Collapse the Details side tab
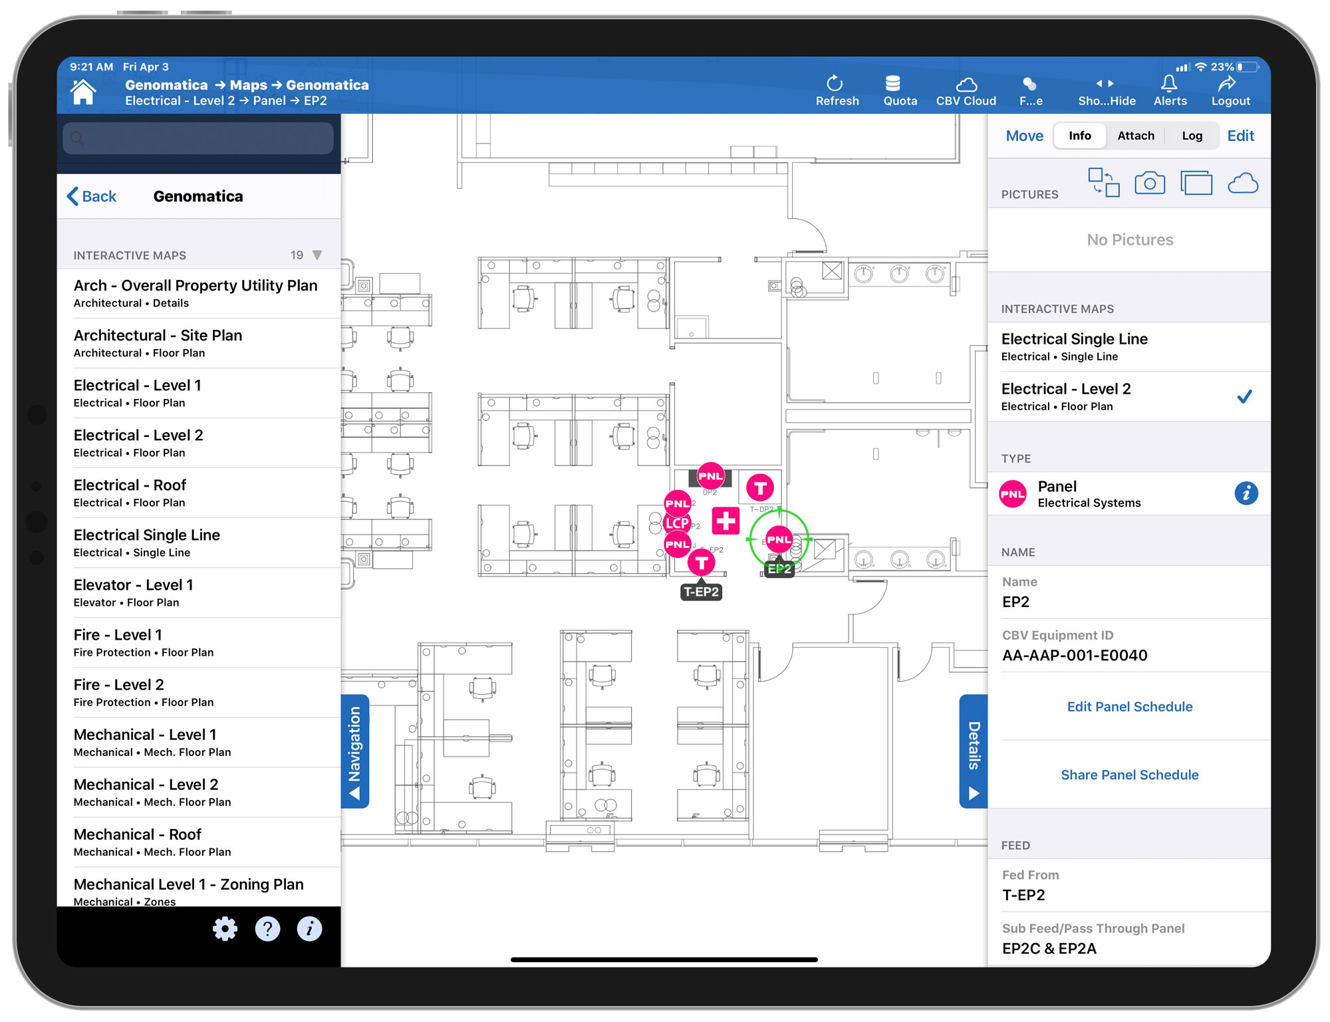 (973, 751)
